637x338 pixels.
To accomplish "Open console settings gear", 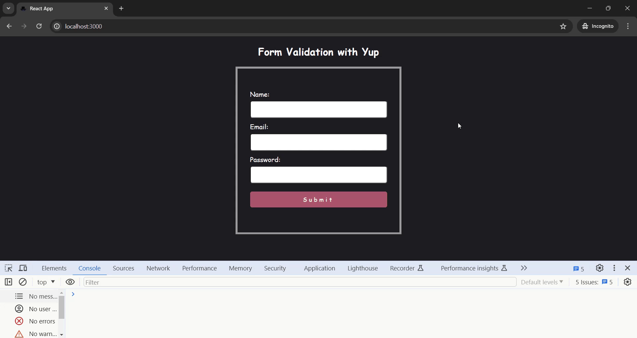I will (x=628, y=282).
